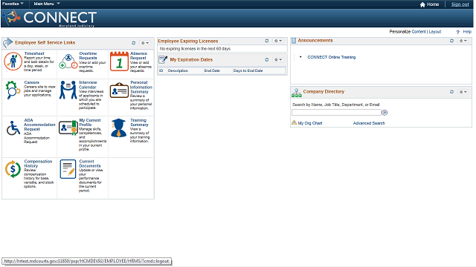Click the Current Documents link text

coord(89,164)
